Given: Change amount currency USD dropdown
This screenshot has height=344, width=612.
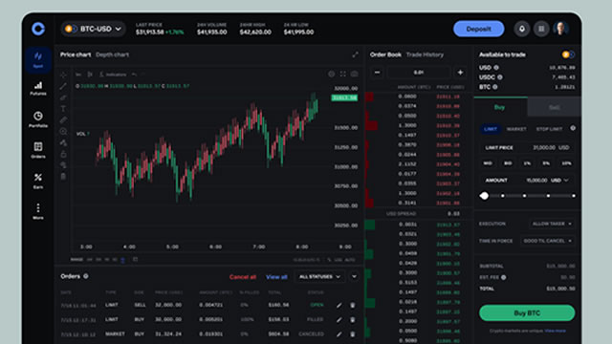Looking at the screenshot, I should pyautogui.click(x=559, y=181).
